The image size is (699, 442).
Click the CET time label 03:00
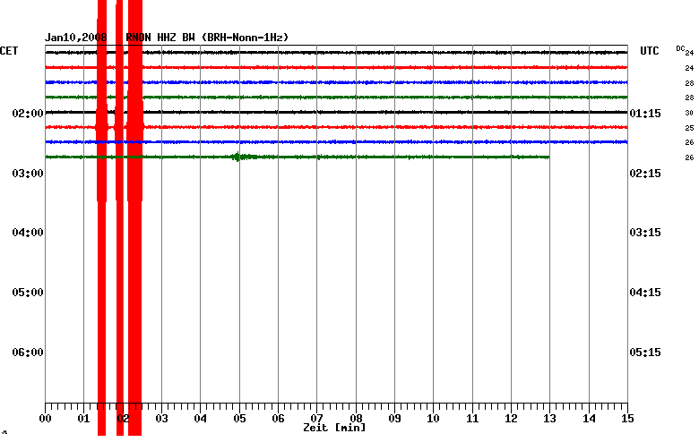[28, 174]
